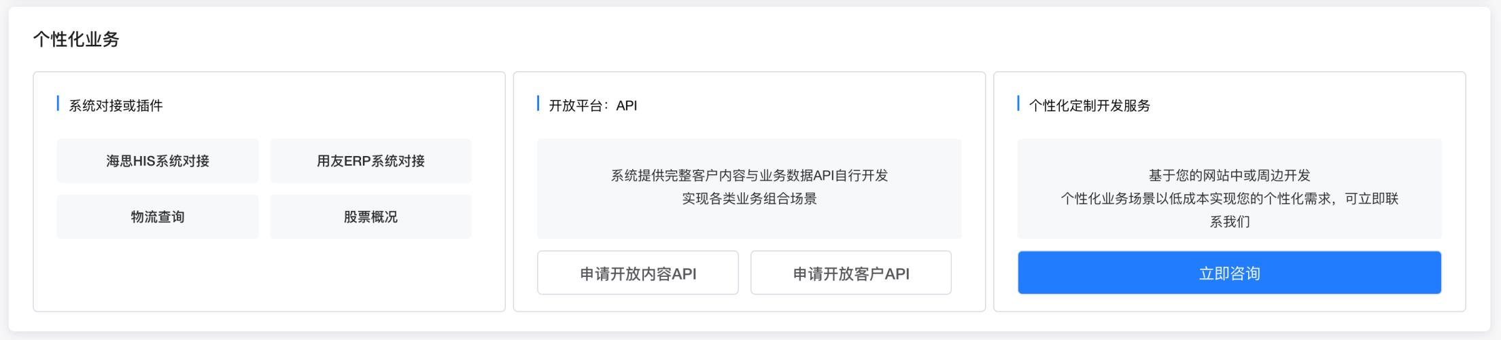Choose the 股票概况 tile

pos(370,216)
